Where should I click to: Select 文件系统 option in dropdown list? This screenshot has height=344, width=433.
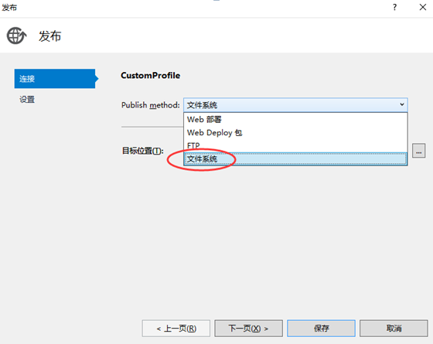pyautogui.click(x=295, y=159)
